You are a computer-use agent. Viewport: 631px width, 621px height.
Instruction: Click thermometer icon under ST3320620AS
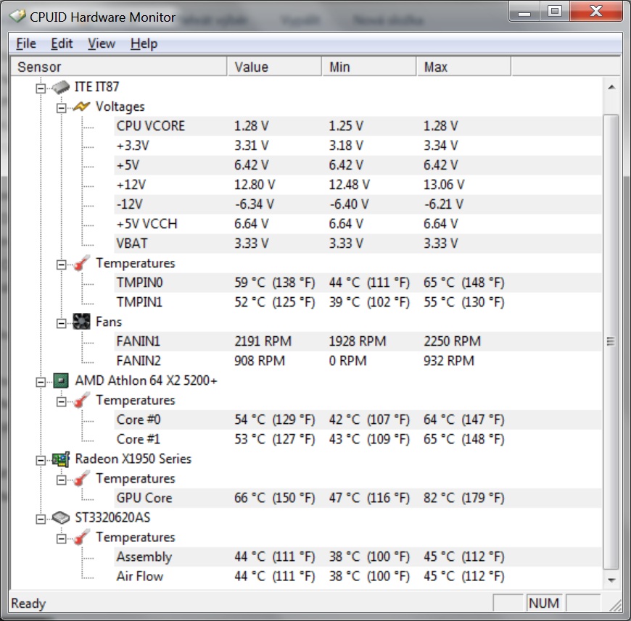(x=82, y=538)
